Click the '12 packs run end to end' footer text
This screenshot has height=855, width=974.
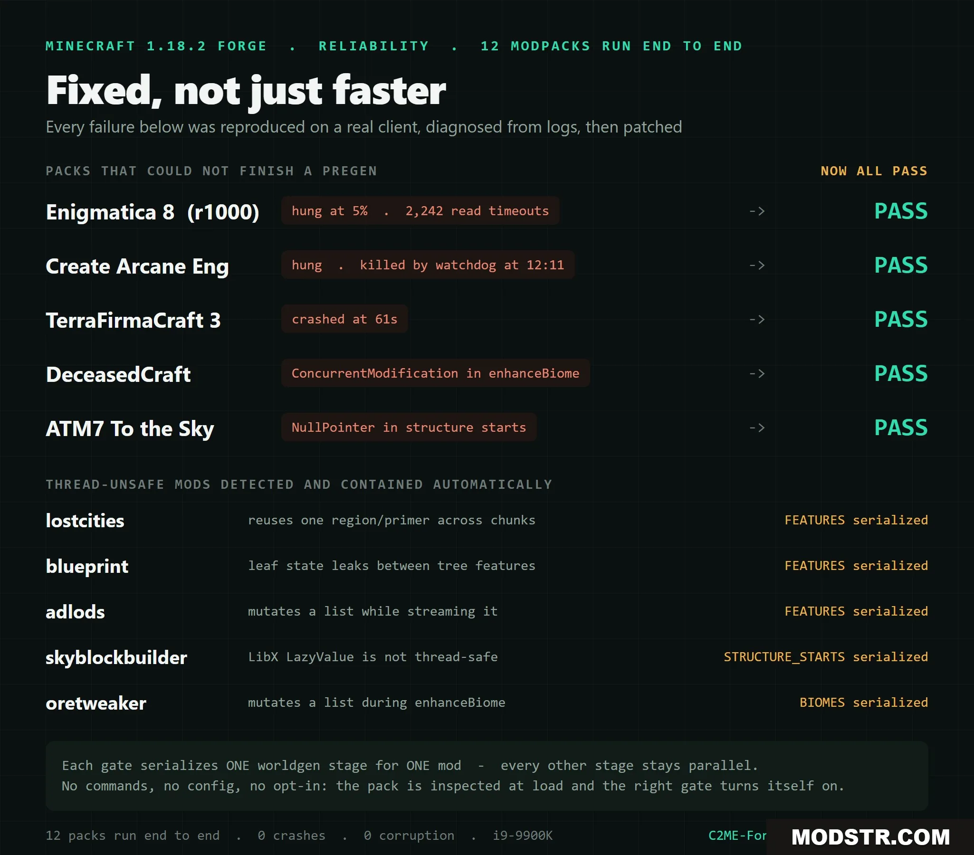(133, 836)
